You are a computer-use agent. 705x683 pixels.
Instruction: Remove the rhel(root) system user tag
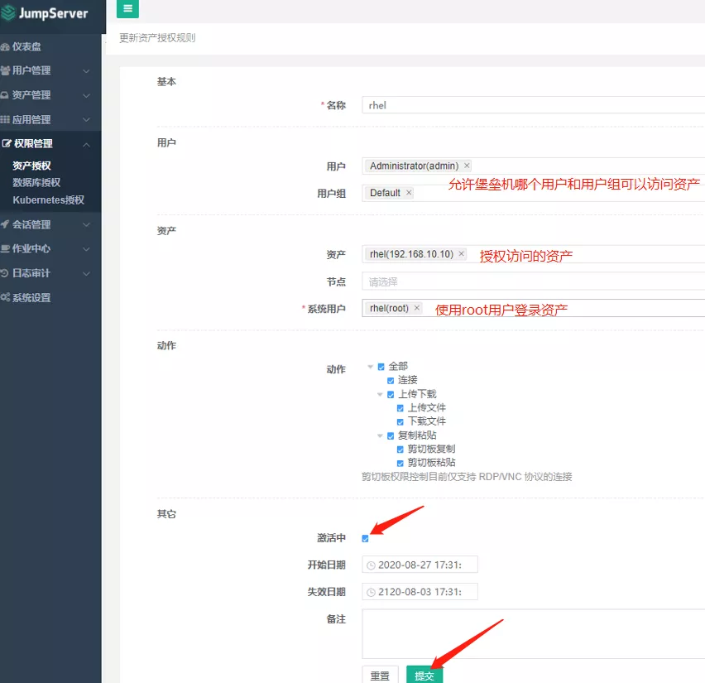417,308
